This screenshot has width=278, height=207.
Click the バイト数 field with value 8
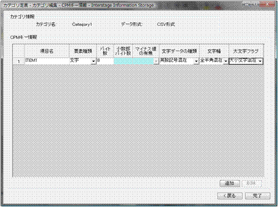(105, 61)
